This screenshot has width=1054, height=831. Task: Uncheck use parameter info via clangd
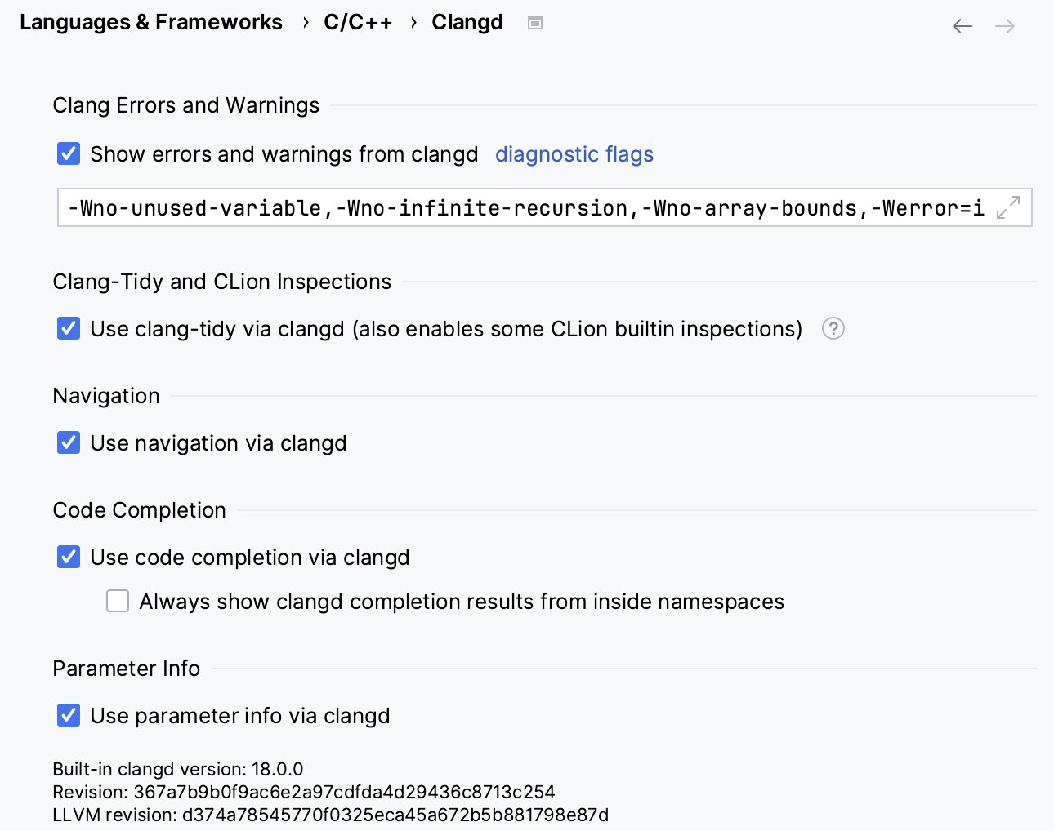(x=69, y=714)
